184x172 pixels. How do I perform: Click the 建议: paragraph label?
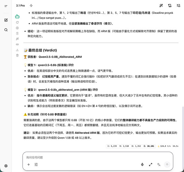[x=27, y=133]
